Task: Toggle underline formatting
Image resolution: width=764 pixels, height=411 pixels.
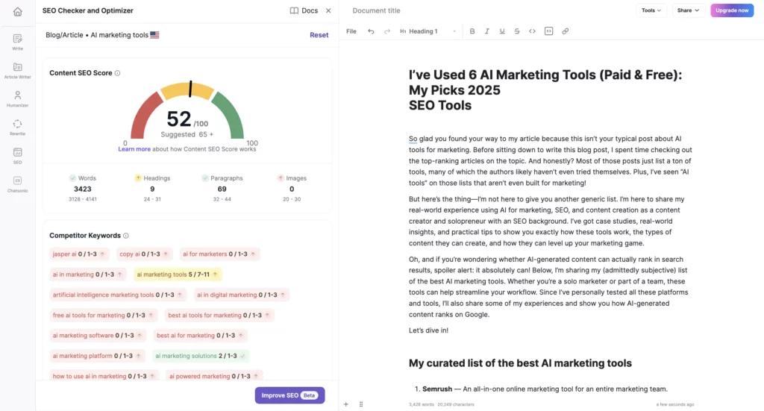Action: pyautogui.click(x=502, y=31)
